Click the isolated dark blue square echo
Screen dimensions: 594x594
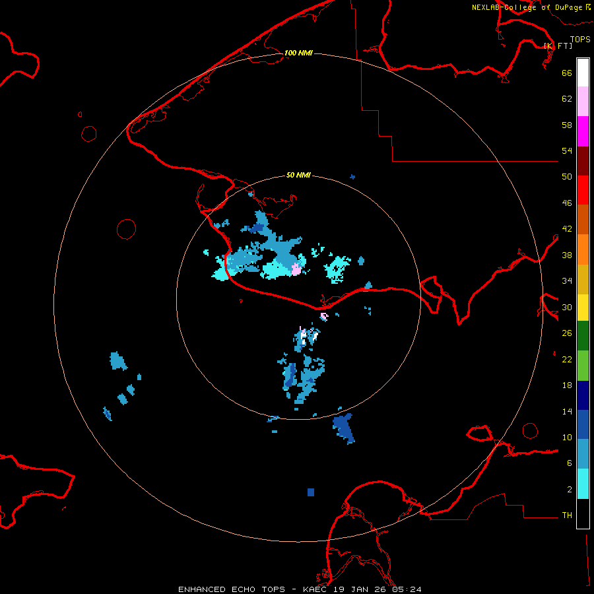(311, 492)
